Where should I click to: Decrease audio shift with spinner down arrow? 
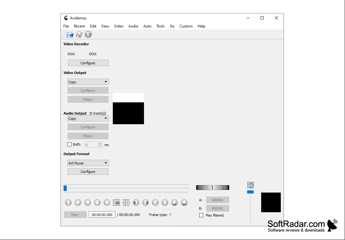click(x=100, y=146)
